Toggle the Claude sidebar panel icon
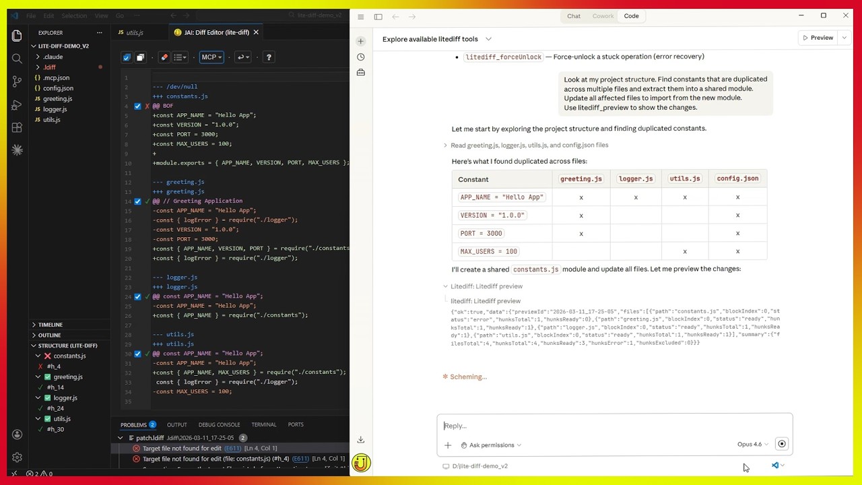The height and width of the screenshot is (485, 862). [x=378, y=16]
